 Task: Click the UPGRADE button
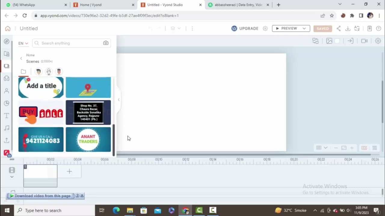pyautogui.click(x=245, y=28)
